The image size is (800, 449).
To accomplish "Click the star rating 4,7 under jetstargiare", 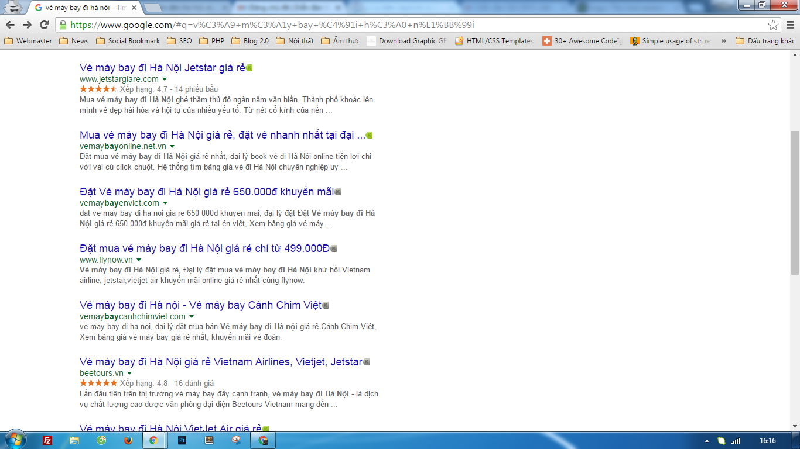I will click(x=98, y=89).
